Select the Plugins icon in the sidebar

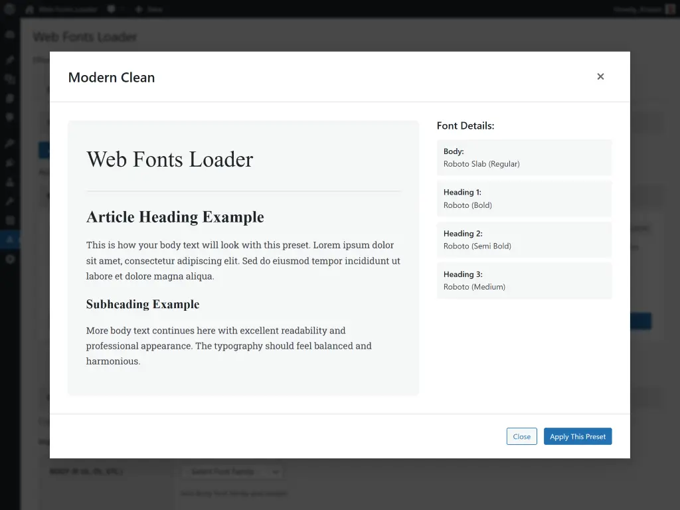coord(9,162)
